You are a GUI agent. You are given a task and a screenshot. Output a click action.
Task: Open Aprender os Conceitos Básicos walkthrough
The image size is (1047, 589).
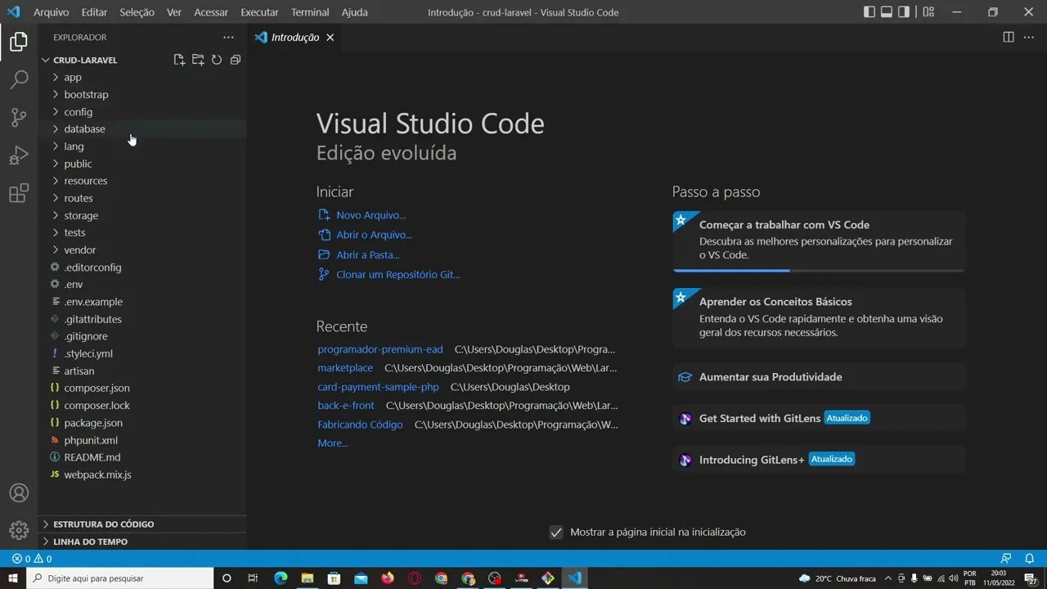[x=819, y=317]
